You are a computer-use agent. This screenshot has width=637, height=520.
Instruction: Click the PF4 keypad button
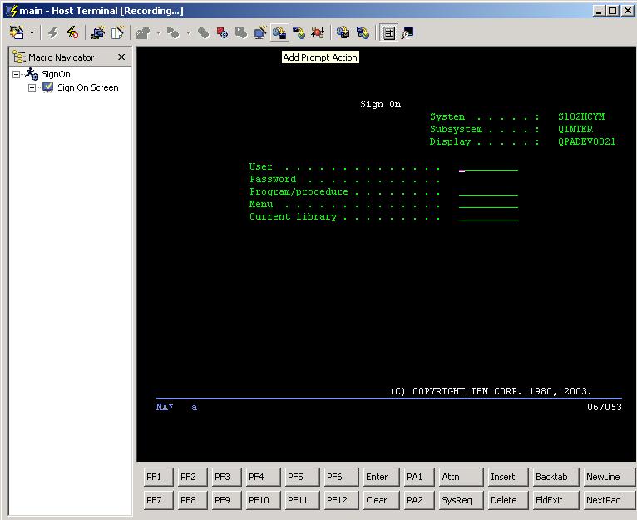[x=264, y=477]
